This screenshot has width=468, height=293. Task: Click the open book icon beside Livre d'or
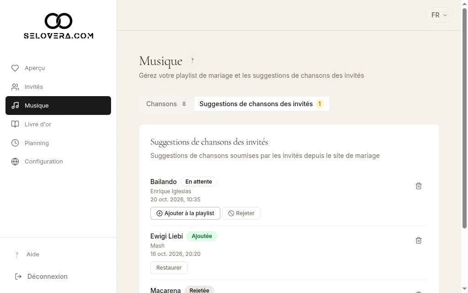(x=15, y=124)
